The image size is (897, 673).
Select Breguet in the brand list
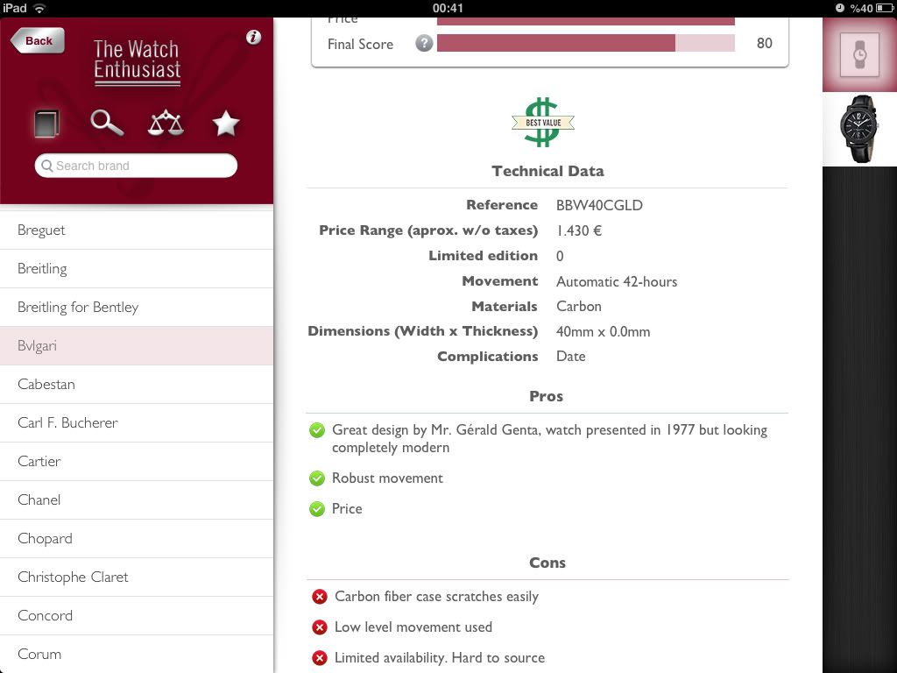(x=137, y=230)
